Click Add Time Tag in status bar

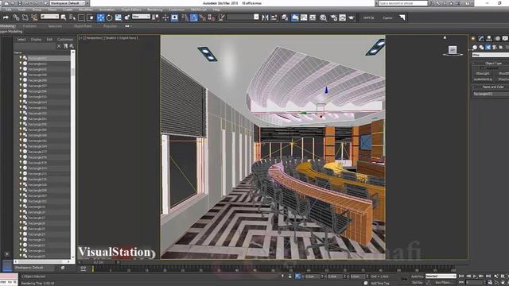pyautogui.click(x=380, y=283)
